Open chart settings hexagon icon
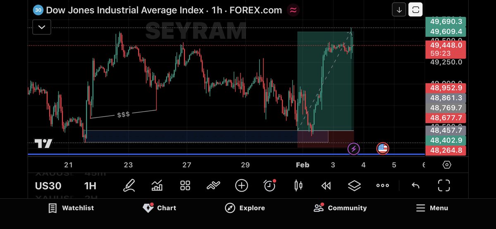Image resolution: width=496 pixels, height=229 pixels. pyautogui.click(x=447, y=165)
